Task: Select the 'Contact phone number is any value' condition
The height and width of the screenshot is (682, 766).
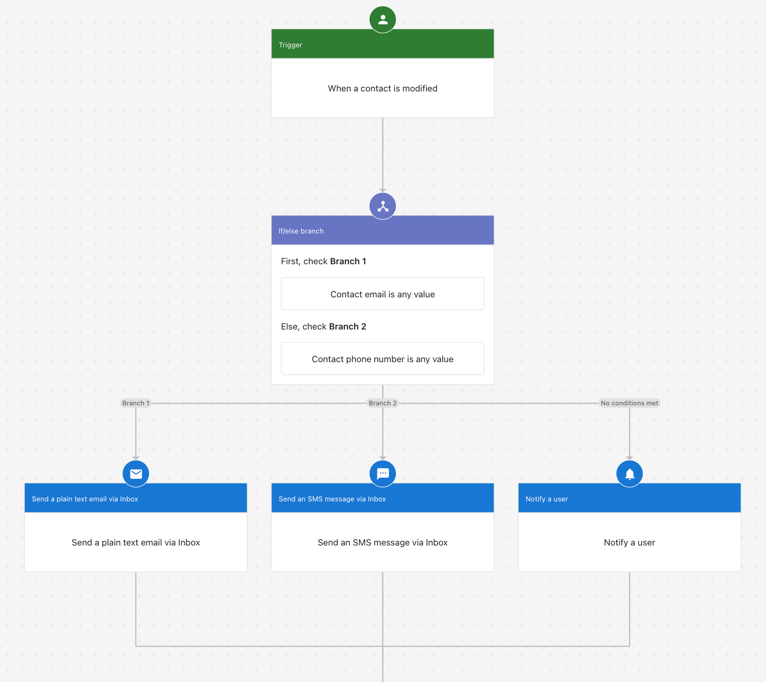Action: [383, 359]
